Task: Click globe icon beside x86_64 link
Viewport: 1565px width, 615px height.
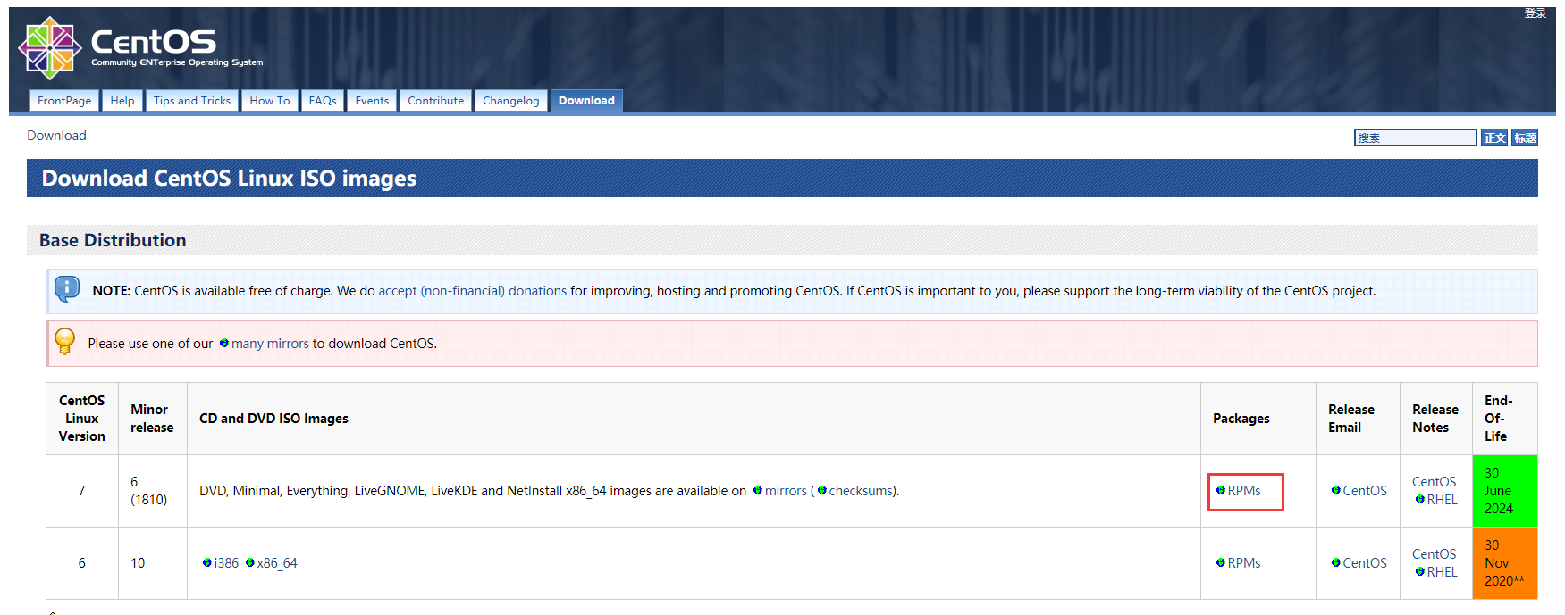Action: tap(250, 562)
